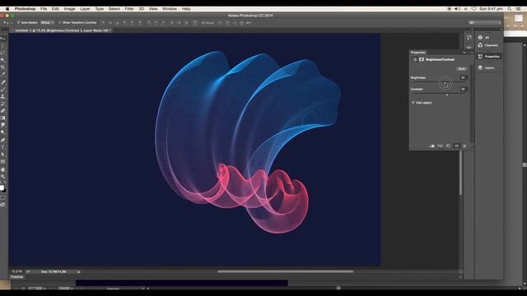Open the View menu
The image size is (527, 296).
(x=153, y=9)
